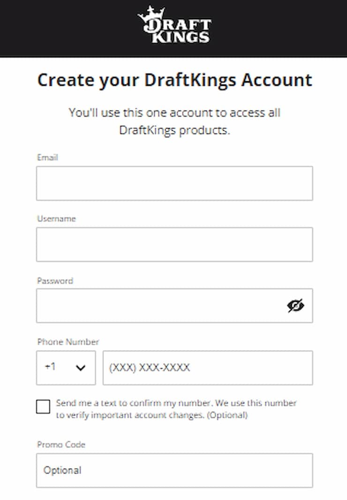This screenshot has height=500, width=347.
Task: Focus the Email input field
Action: tap(174, 183)
